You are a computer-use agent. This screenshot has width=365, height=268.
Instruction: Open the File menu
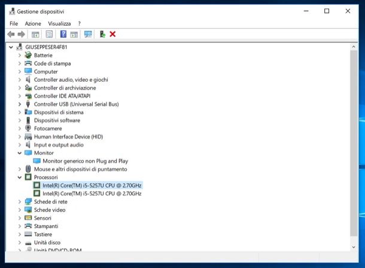14,24
